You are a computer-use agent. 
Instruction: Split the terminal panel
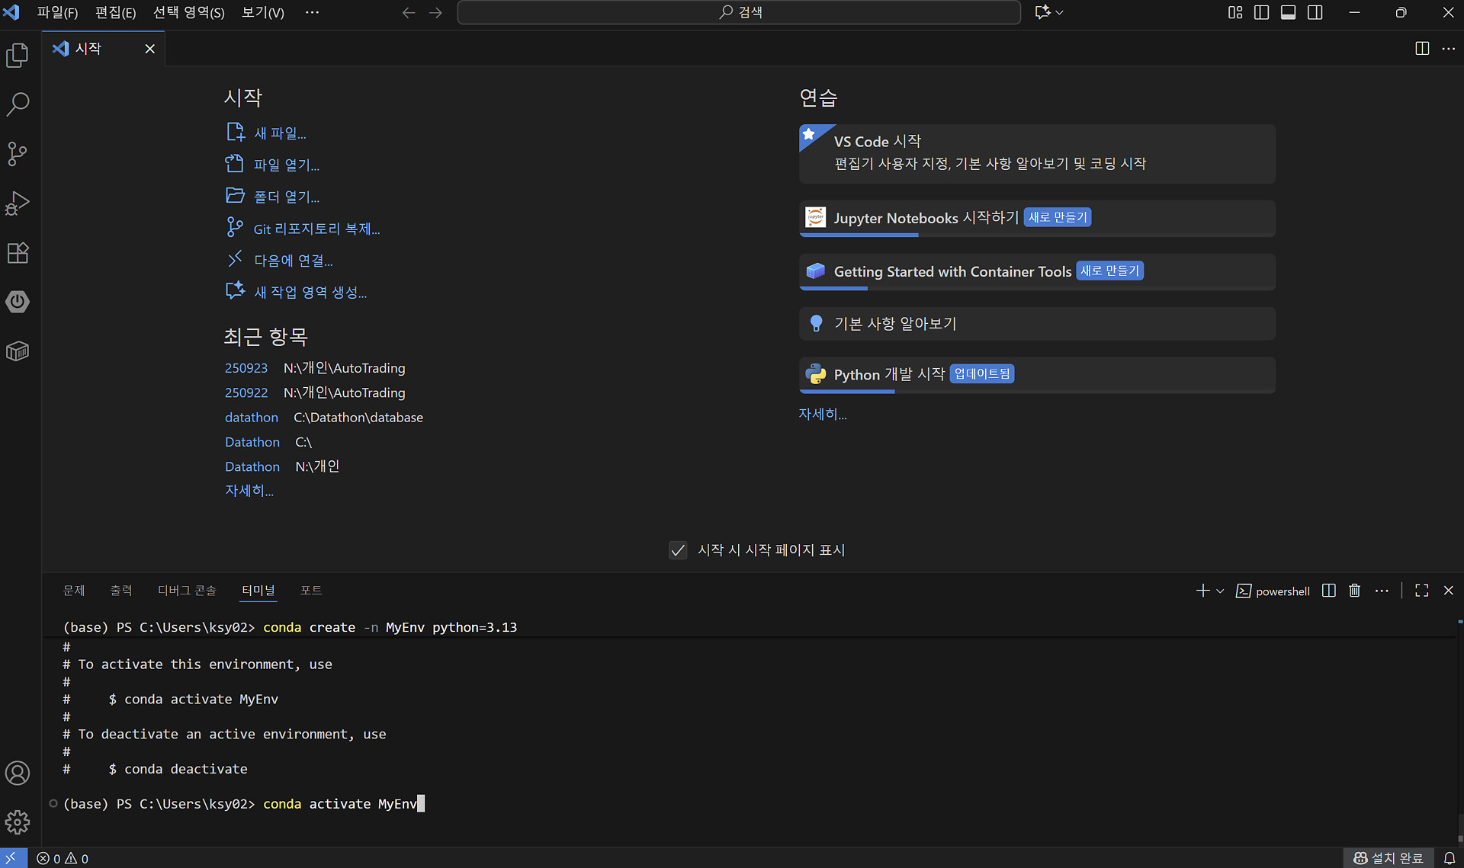[1328, 591]
